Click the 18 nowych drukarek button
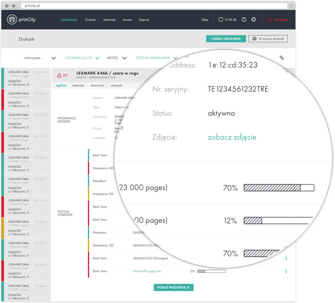The height and width of the screenshot is (303, 335). point(268,39)
